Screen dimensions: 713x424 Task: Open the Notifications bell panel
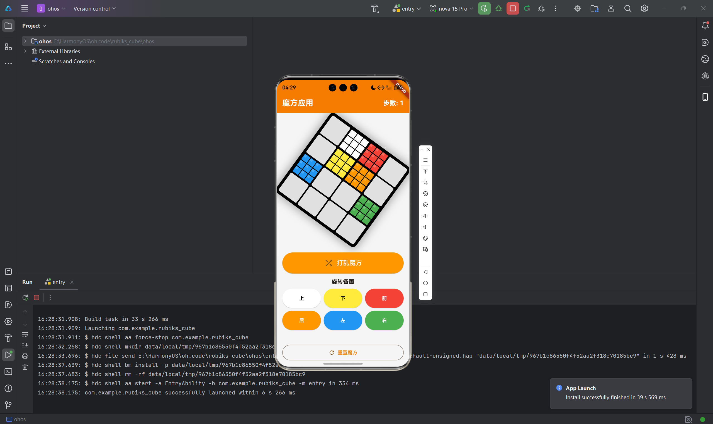[705, 26]
